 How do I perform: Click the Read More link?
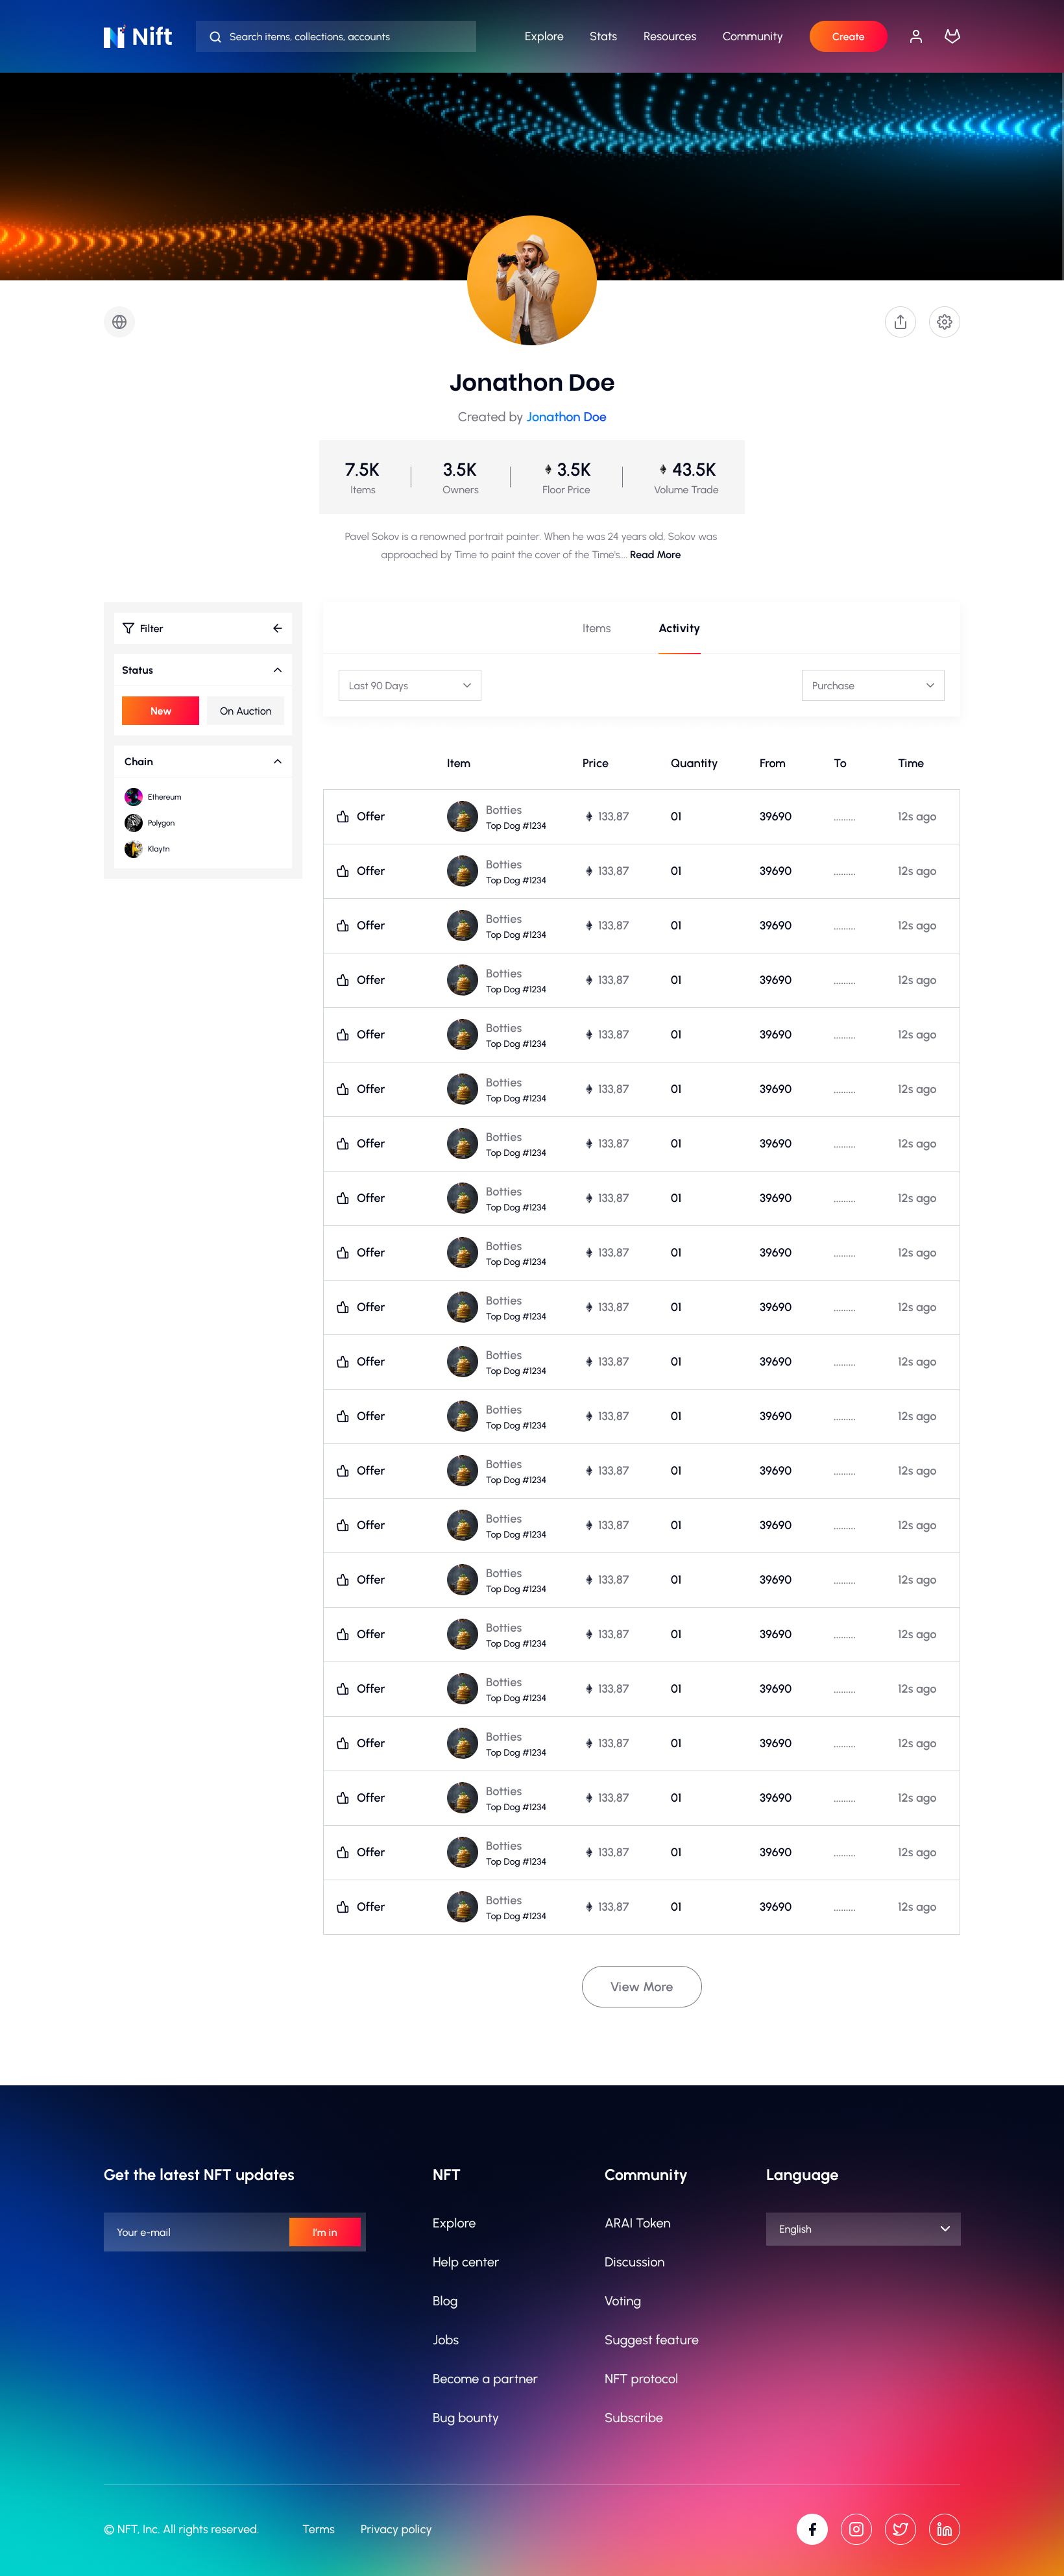[x=655, y=555]
